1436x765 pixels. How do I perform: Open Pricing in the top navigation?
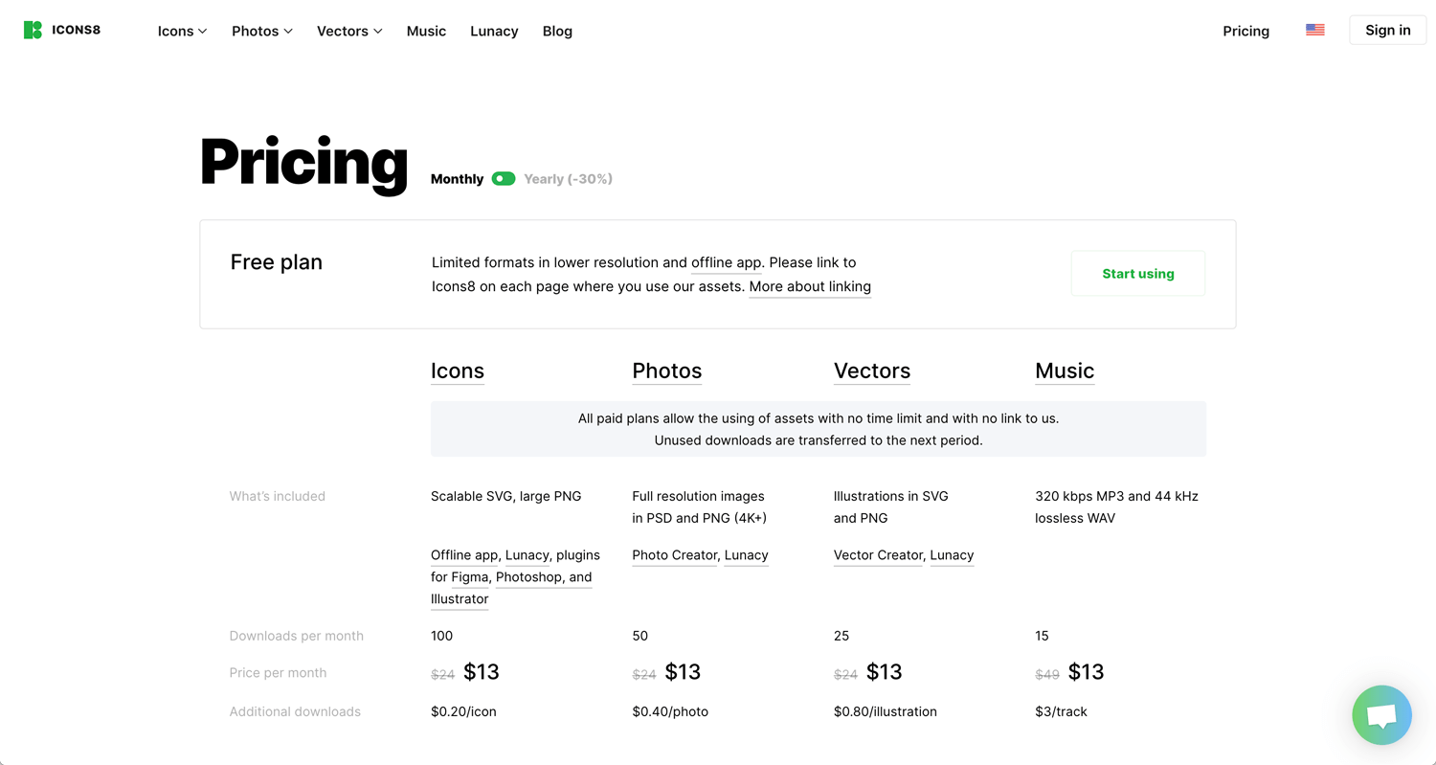pos(1245,31)
